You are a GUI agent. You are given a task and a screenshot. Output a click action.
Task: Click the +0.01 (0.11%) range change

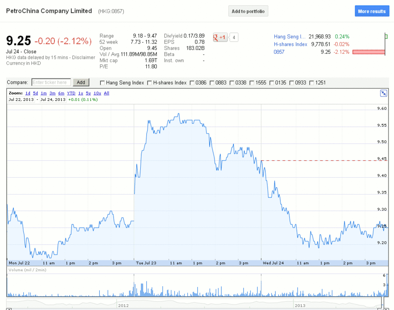(x=83, y=100)
